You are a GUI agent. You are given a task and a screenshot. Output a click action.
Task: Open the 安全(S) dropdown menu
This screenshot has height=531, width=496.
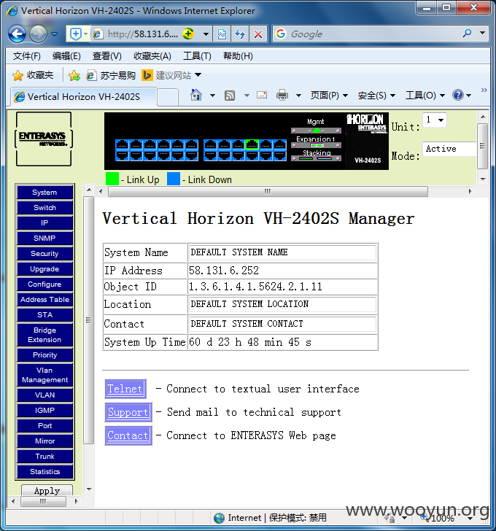376,96
